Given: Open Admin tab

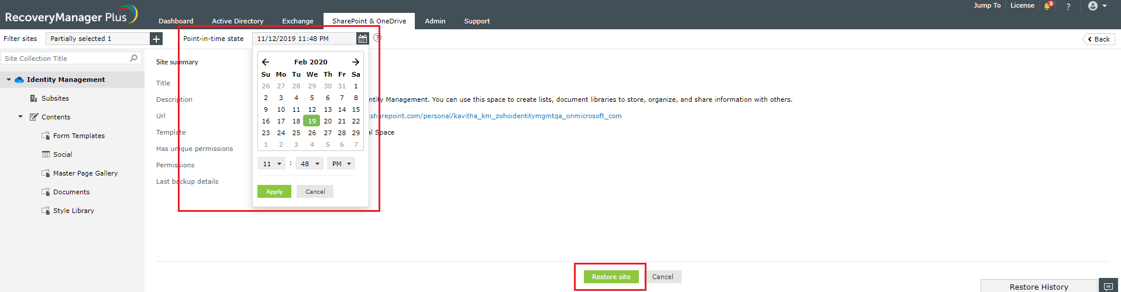Looking at the screenshot, I should 435,21.
